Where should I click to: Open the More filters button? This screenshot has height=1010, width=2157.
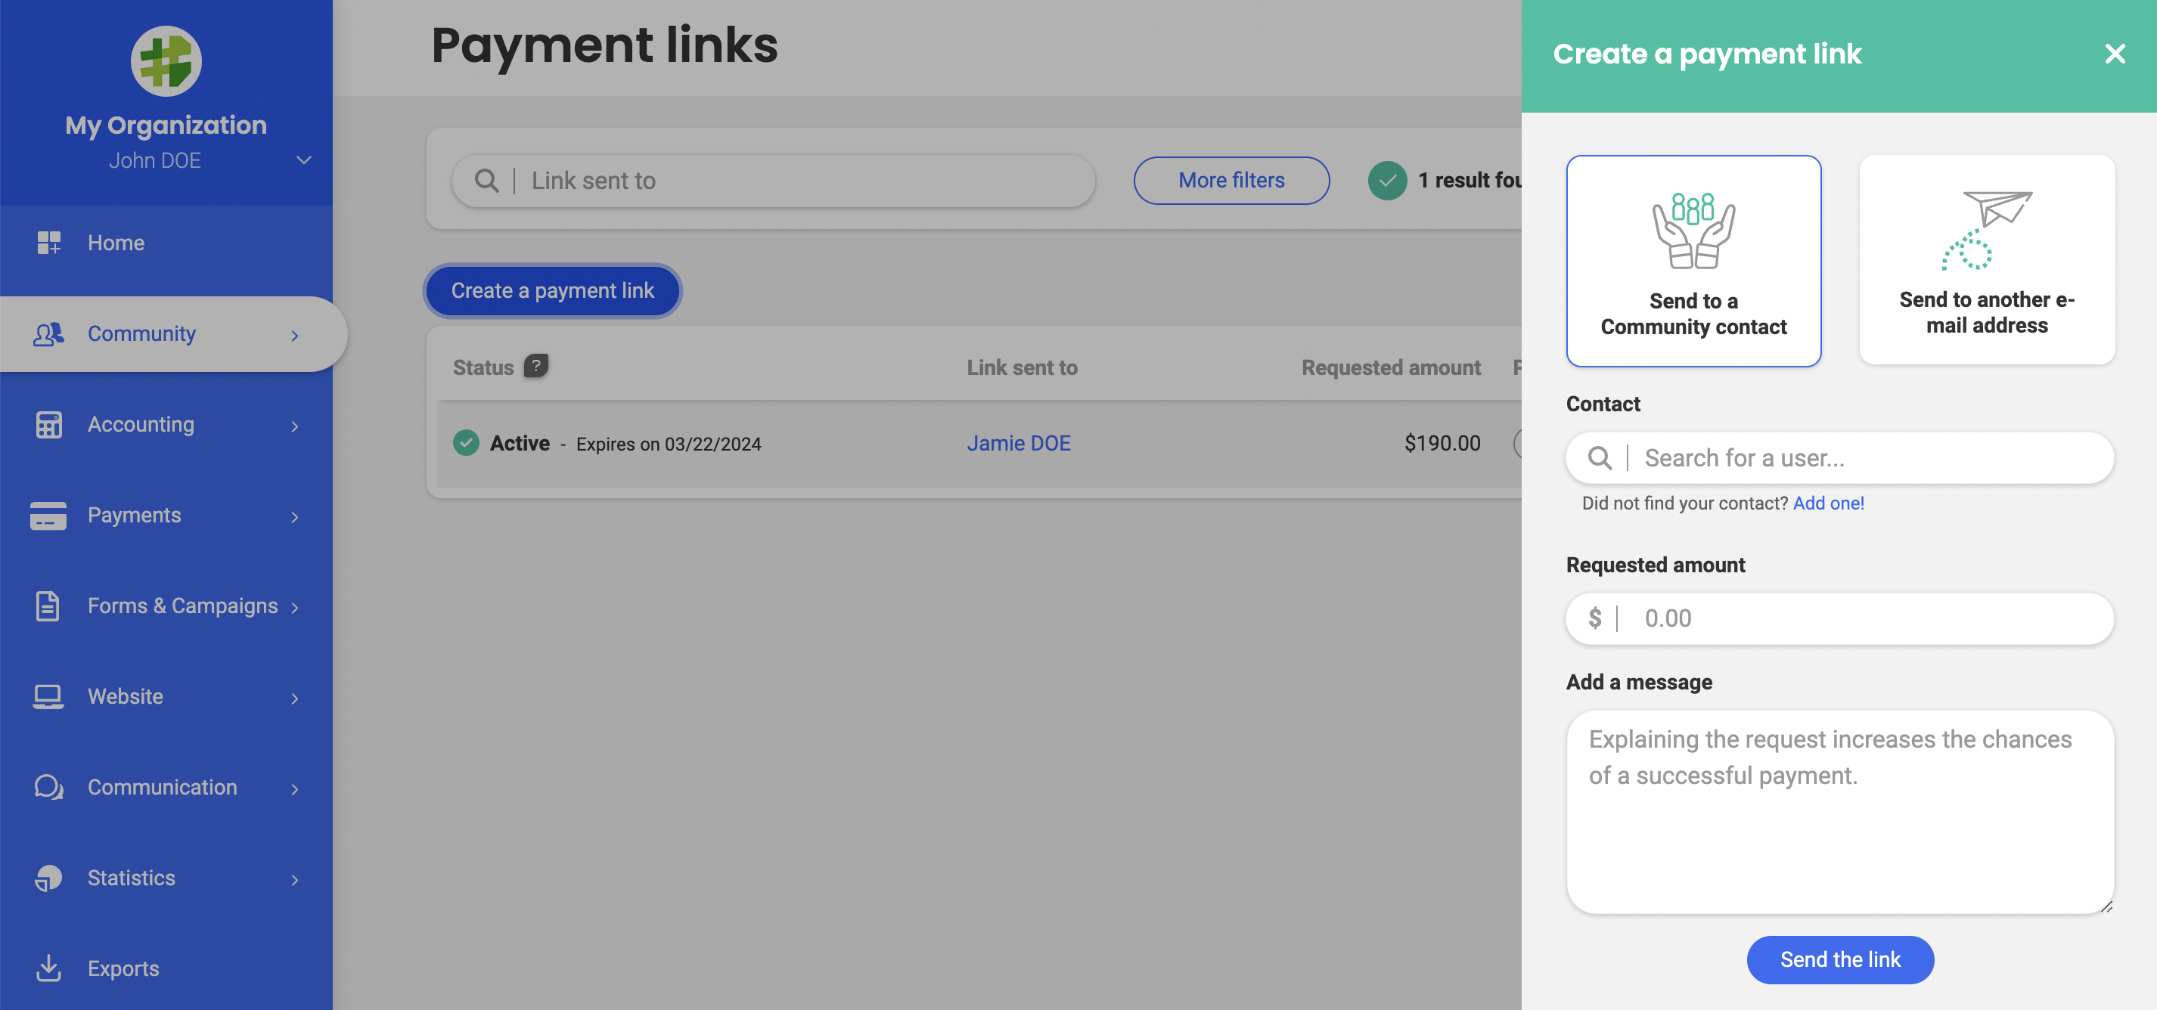click(1231, 181)
